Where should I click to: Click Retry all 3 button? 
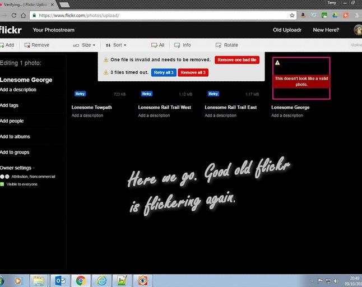click(164, 72)
